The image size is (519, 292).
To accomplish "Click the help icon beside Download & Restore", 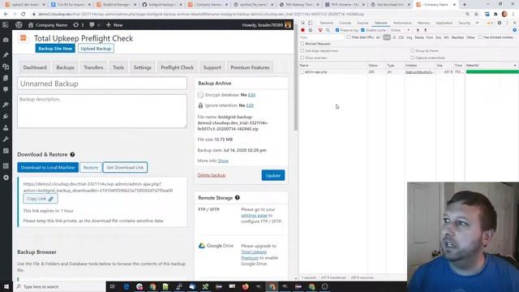I will pyautogui.click(x=72, y=155).
